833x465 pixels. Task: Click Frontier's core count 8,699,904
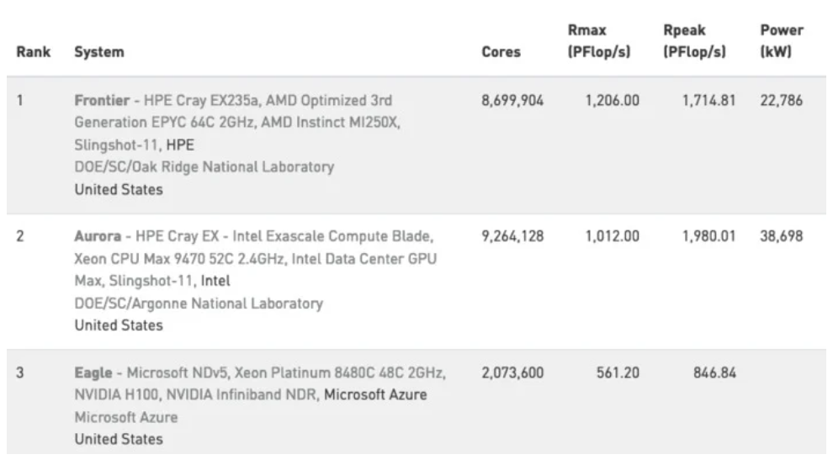(512, 101)
